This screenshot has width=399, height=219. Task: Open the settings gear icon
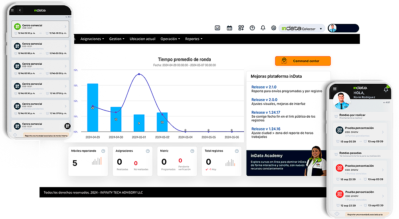274,28
